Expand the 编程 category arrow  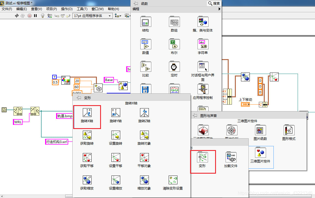tap(219, 9)
